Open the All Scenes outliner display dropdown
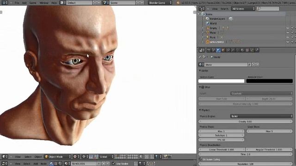The image size is (296, 166). (x=243, y=9)
